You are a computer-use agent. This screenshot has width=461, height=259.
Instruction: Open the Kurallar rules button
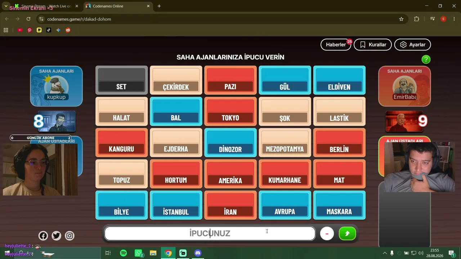pyautogui.click(x=373, y=45)
